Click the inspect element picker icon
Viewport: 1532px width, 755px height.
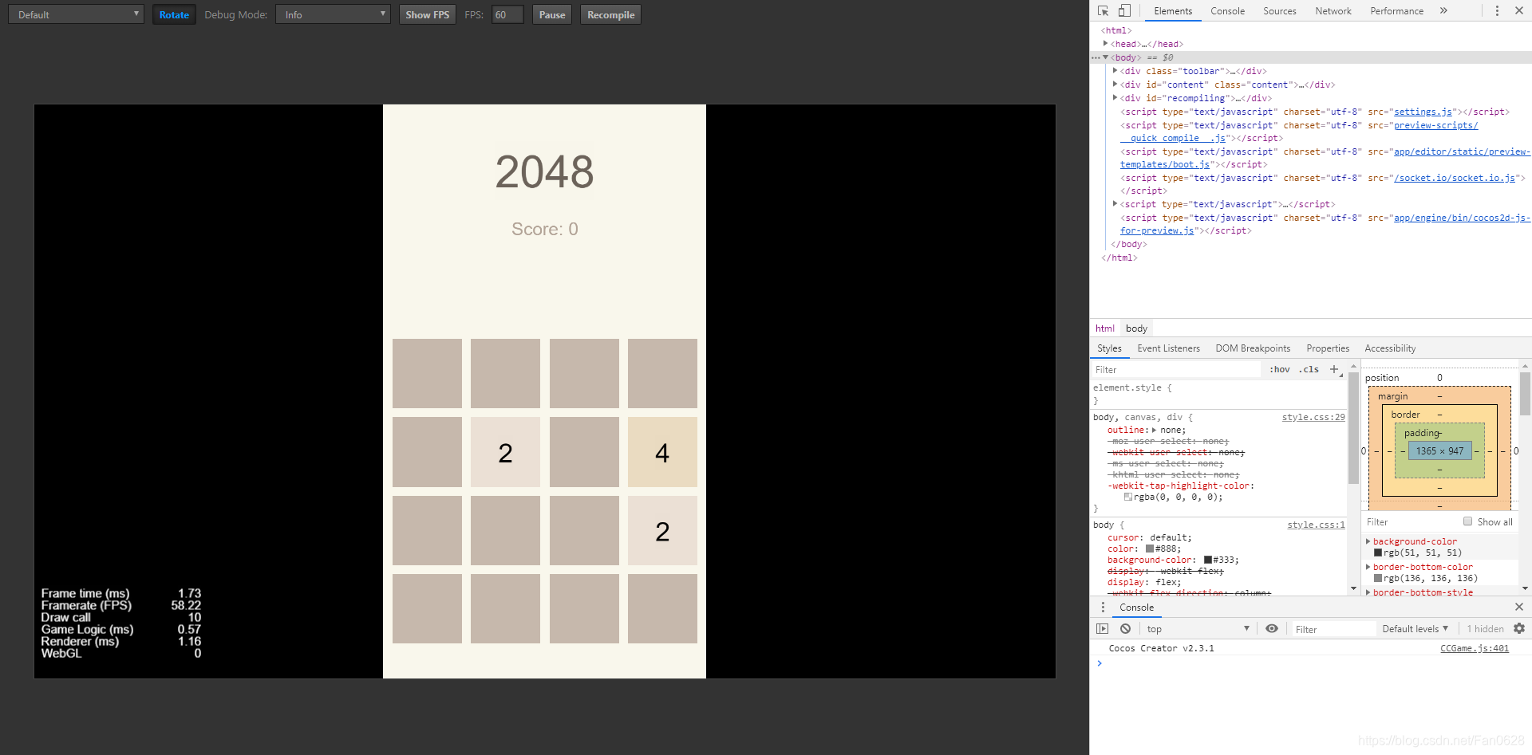1103,10
